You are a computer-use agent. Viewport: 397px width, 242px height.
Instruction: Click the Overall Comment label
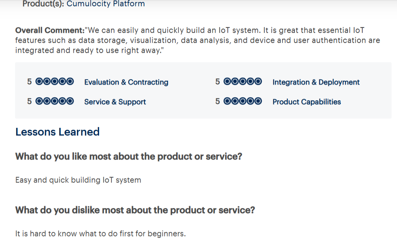50,30
